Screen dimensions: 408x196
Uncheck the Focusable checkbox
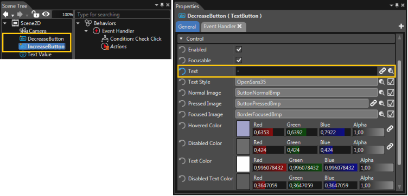point(239,60)
